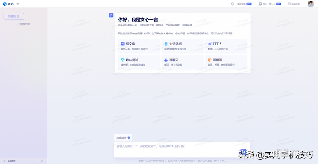This screenshot has width=318, height=164.
Task: Click the 批量删除 trash icon
Action: tap(4, 161)
